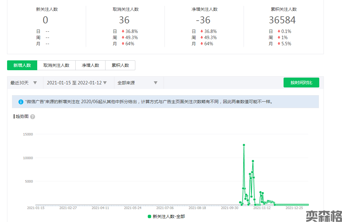Screen dimensions: 342x222
Task: Switch to the 取消关注人数 tab
Action: point(56,65)
